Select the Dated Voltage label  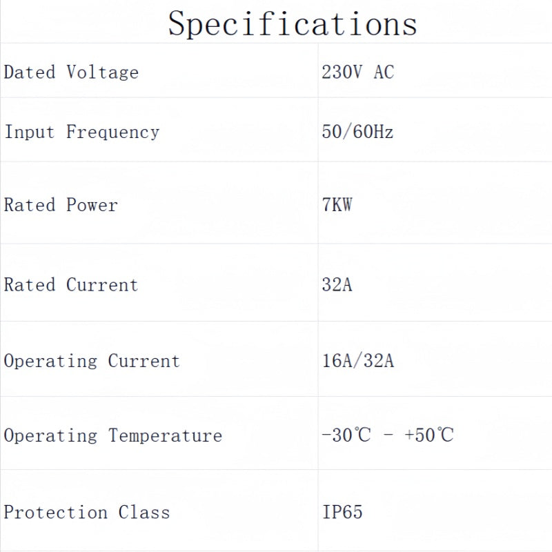coord(71,72)
